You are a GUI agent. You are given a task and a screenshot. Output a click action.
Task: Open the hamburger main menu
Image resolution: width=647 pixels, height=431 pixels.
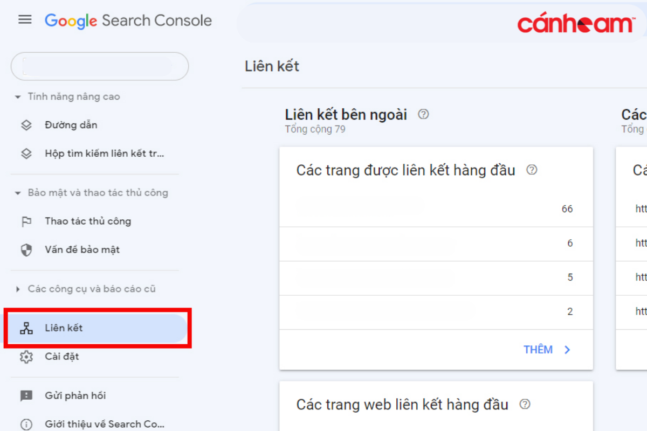click(x=25, y=20)
